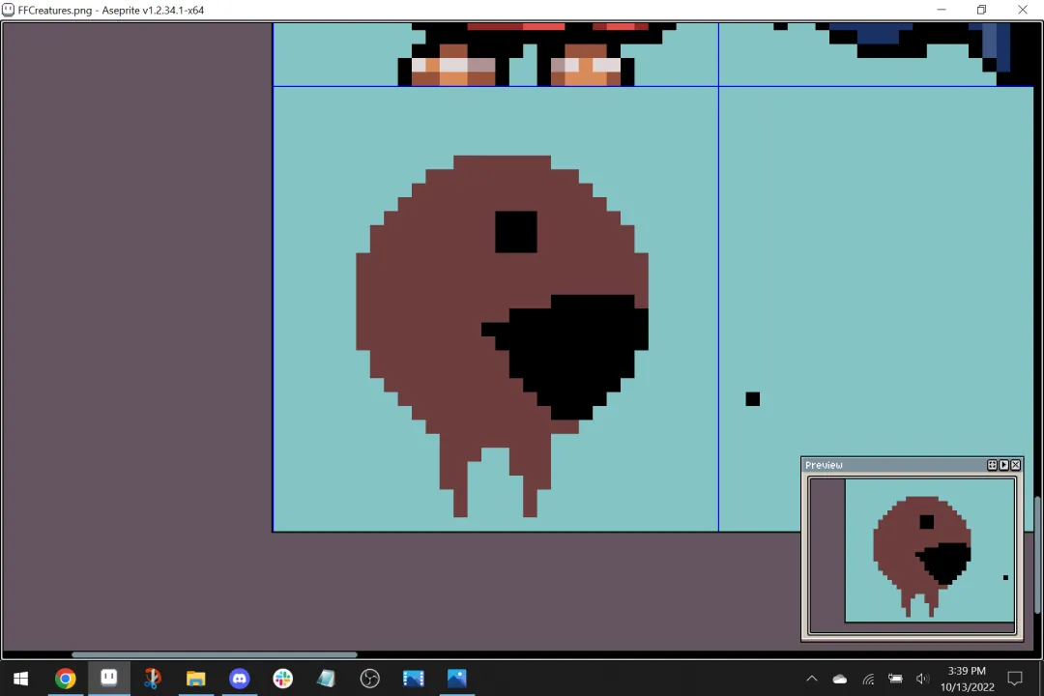Screen dimensions: 1044x696
Task: Open the OneDrive tray icon
Action: (x=840, y=680)
